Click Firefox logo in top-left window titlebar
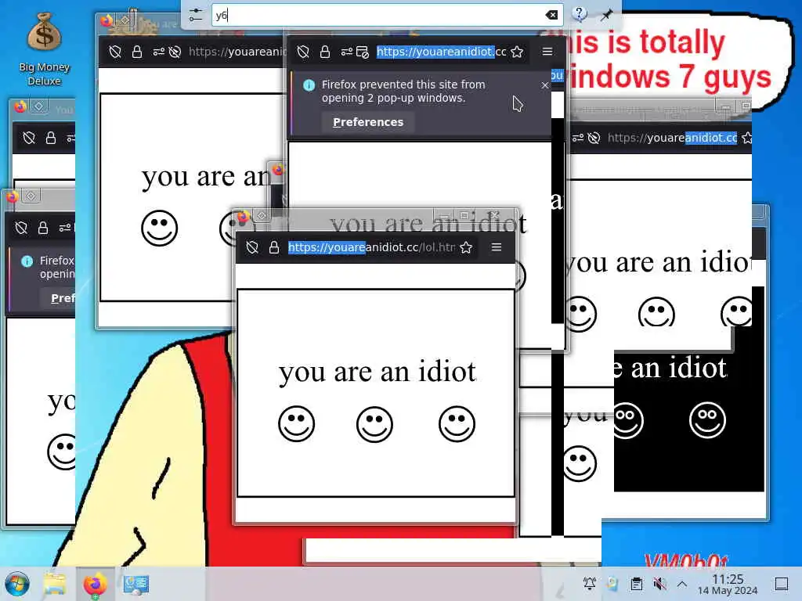The width and height of the screenshot is (802, 601). pos(107,20)
